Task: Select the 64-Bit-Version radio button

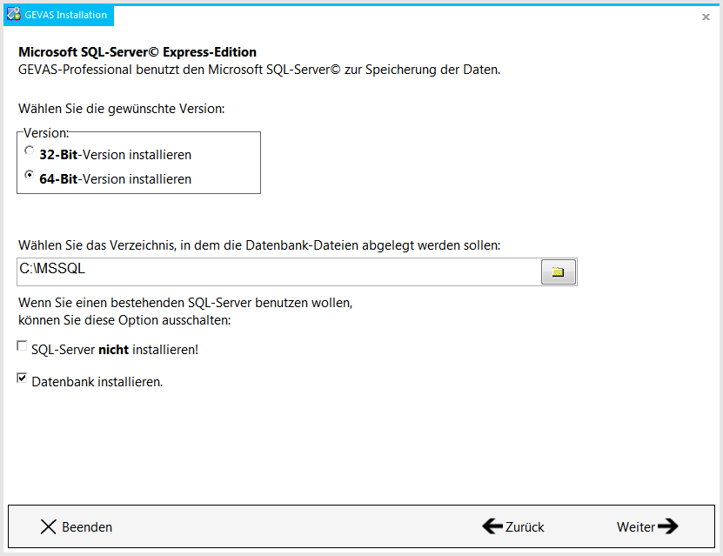Action: [29, 175]
